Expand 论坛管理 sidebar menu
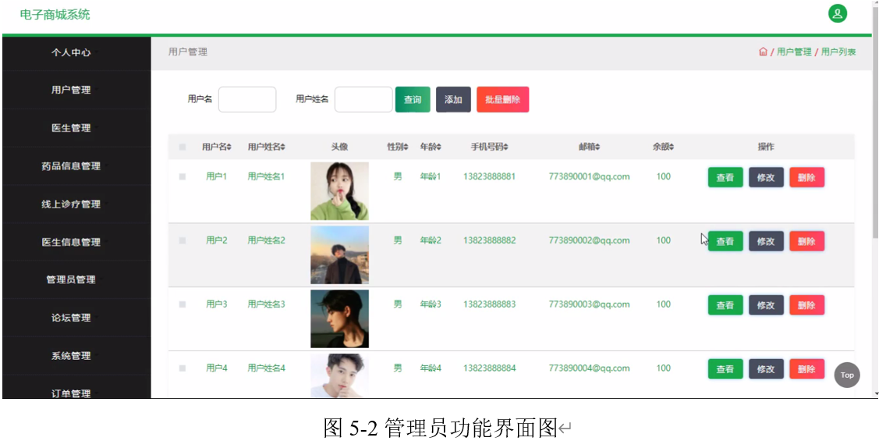Screen dimensions: 879x441 [x=76, y=318]
